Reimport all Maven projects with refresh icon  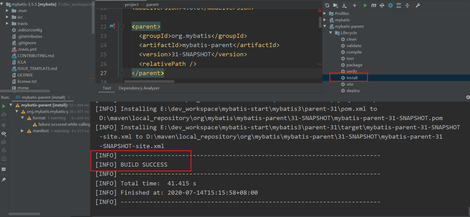pos(327,5)
